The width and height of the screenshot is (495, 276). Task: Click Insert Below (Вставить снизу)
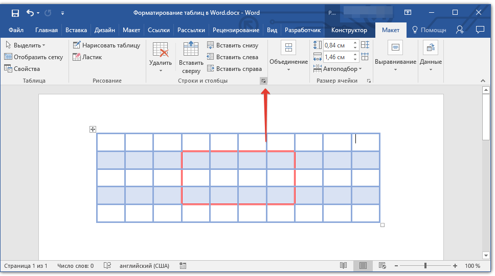click(x=233, y=45)
